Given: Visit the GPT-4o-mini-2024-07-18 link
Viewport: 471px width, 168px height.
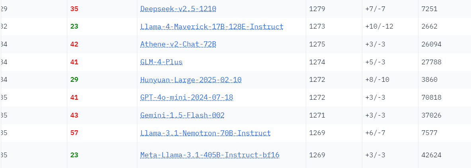Looking at the screenshot, I should pyautogui.click(x=187, y=98).
